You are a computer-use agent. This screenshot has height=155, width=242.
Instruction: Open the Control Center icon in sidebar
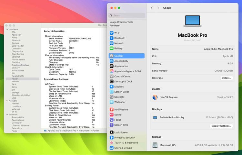[112, 76]
